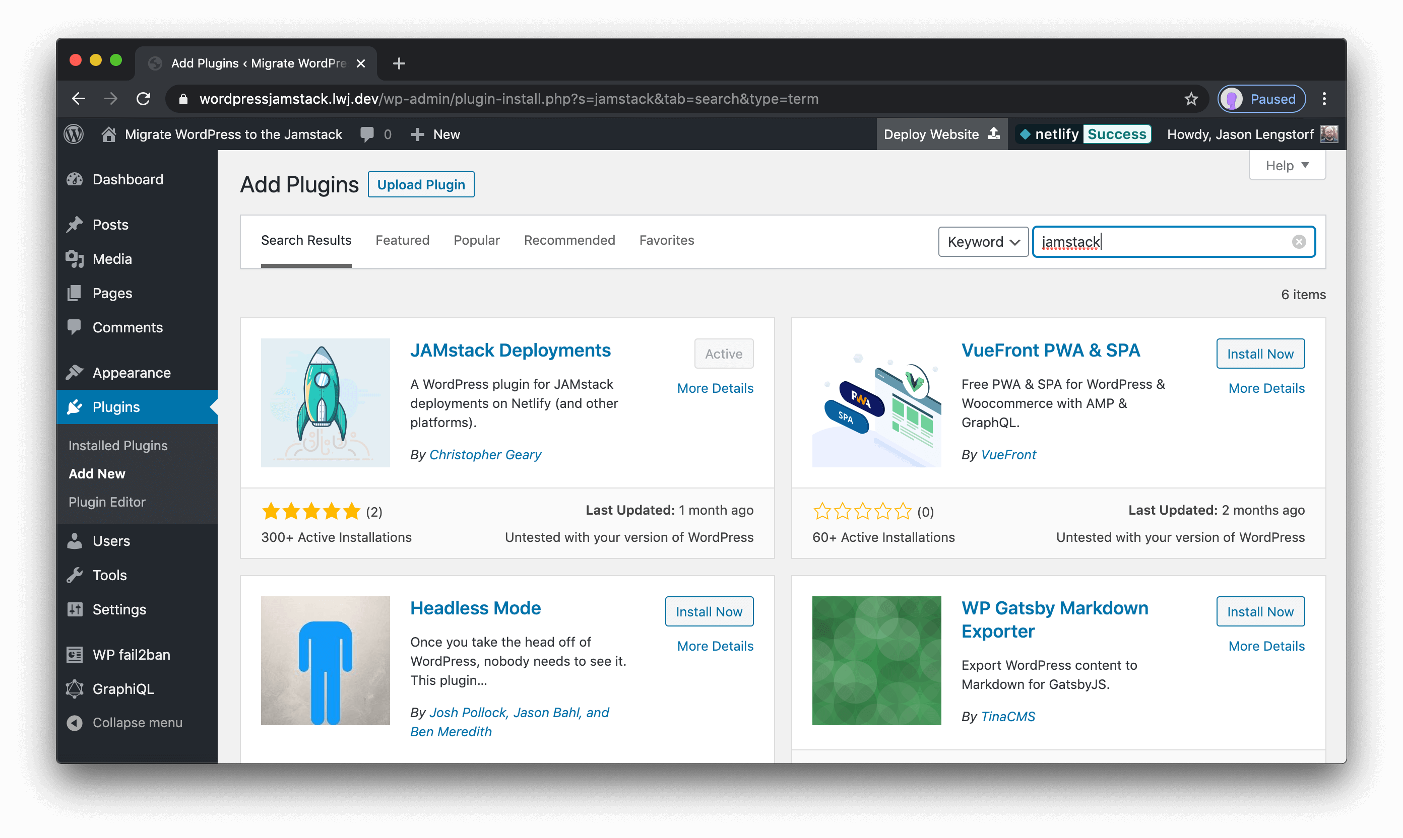Install the Headless Mode plugin
The width and height of the screenshot is (1403, 838).
[709, 611]
